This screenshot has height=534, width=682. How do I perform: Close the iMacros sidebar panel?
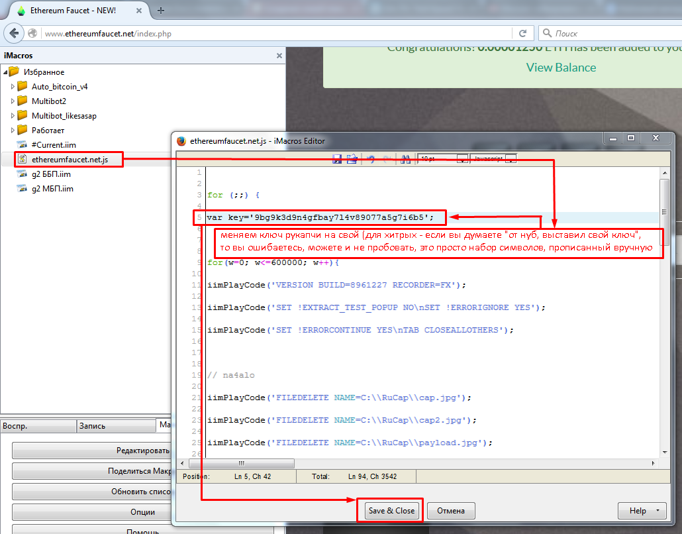coord(279,56)
